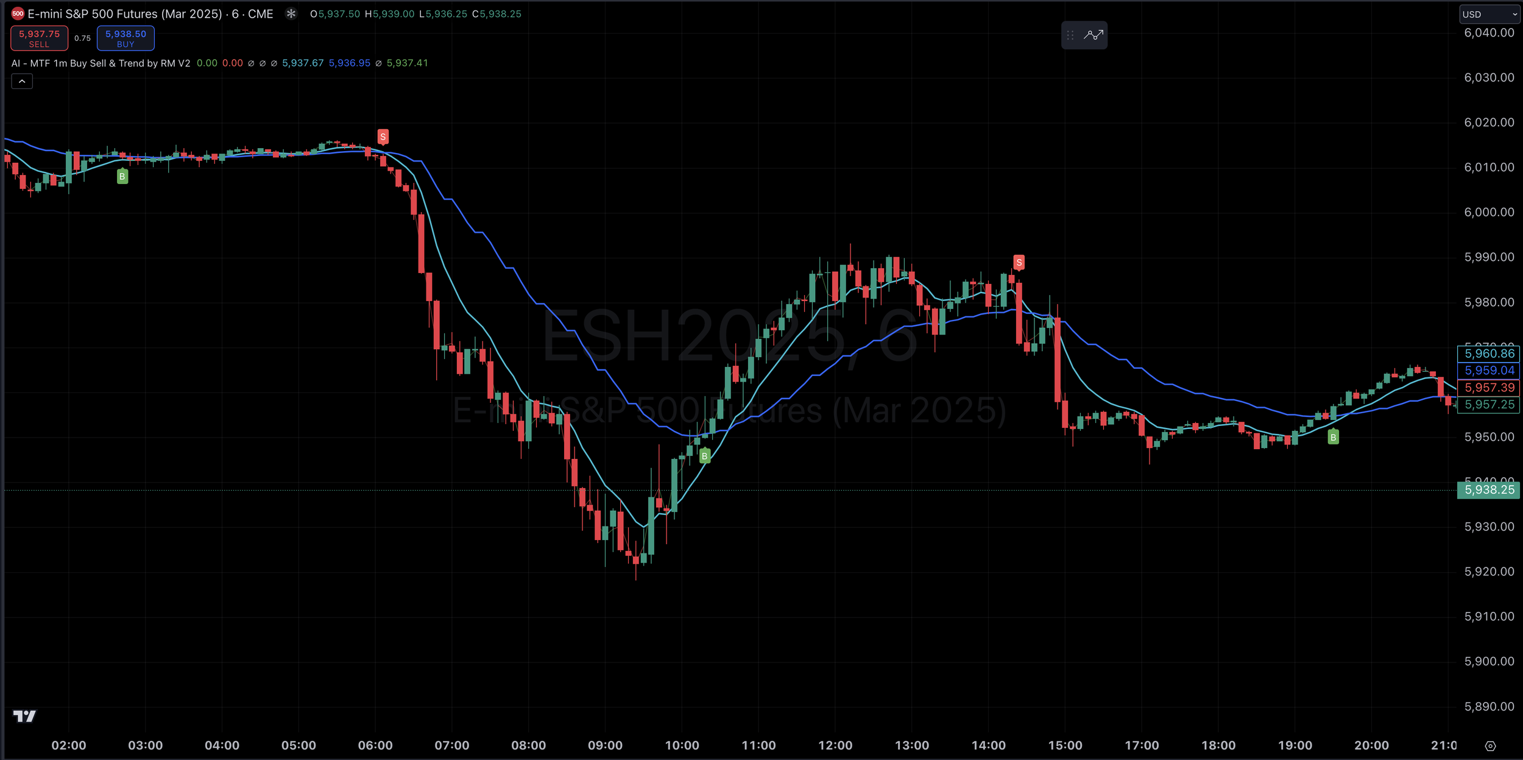Click the cyan 5,960.86 price axis label

(x=1488, y=353)
